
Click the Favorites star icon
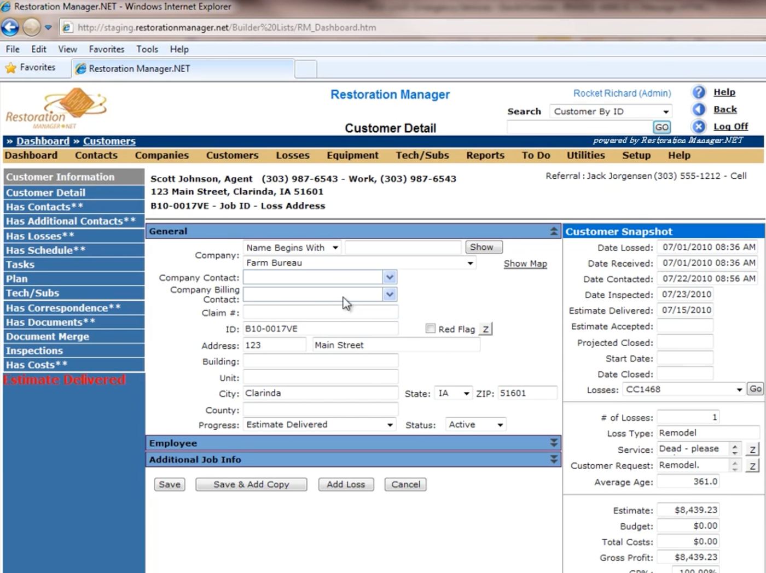10,68
